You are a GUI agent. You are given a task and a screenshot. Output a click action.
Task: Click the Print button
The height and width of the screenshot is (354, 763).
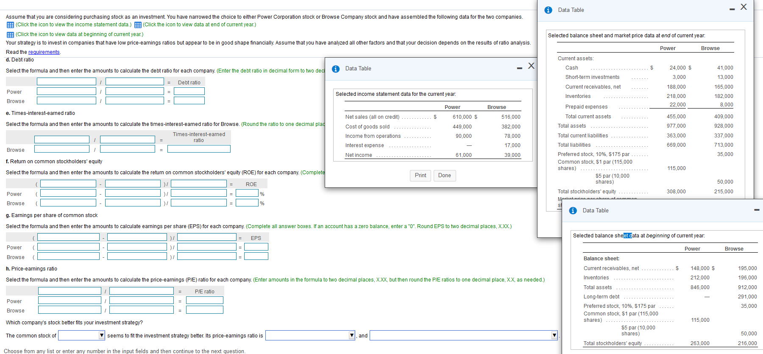click(420, 176)
